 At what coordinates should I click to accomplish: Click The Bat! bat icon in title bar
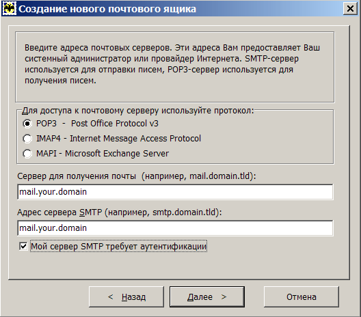coord(9,9)
